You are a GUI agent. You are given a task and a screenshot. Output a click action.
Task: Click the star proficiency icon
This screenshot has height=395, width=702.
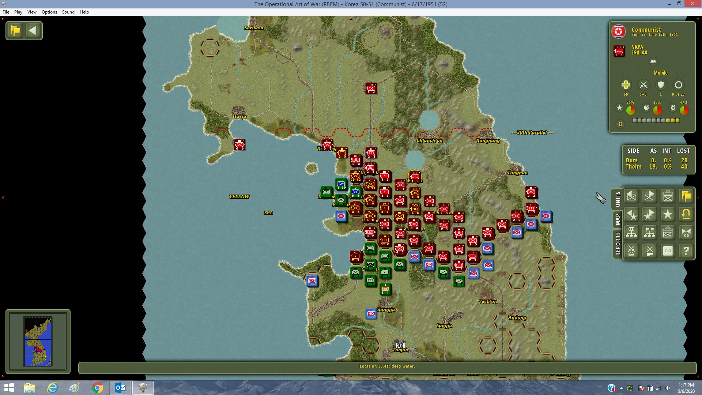pos(619,108)
